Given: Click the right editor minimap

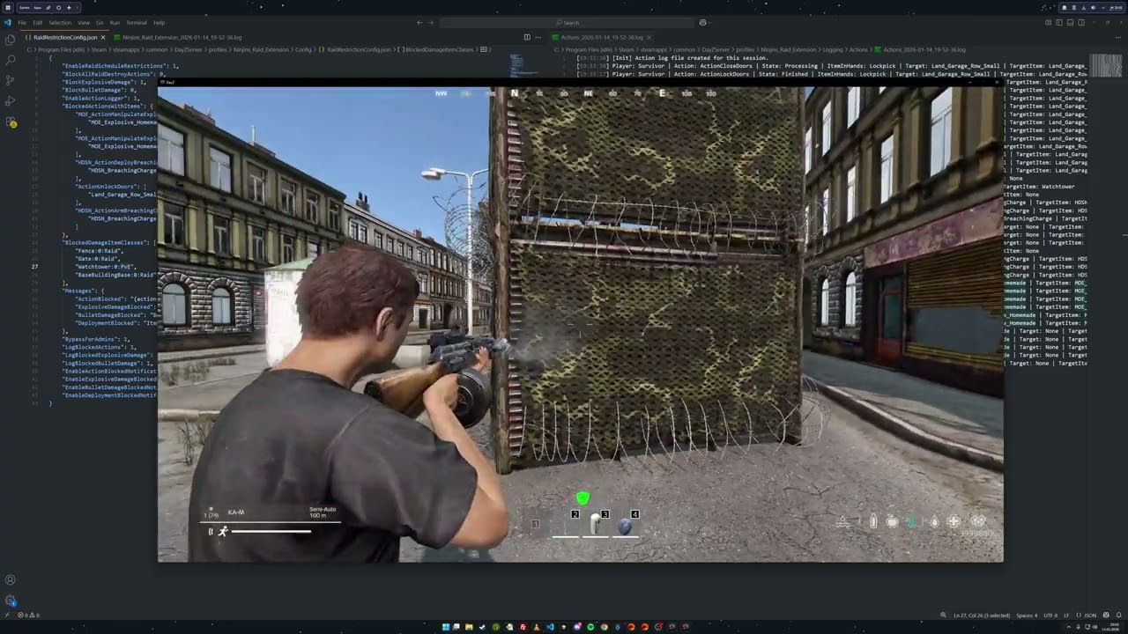Looking at the screenshot, I should (1106, 67).
